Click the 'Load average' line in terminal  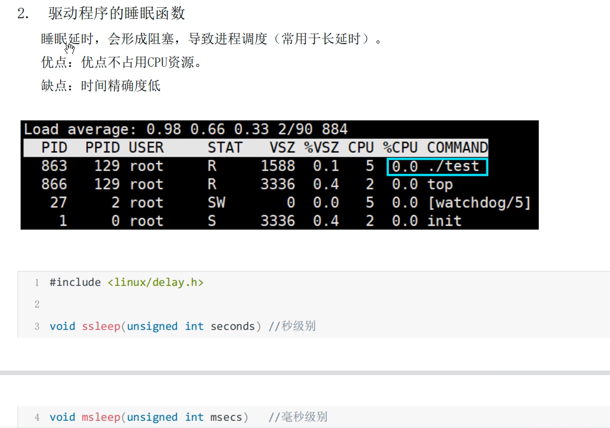185,129
